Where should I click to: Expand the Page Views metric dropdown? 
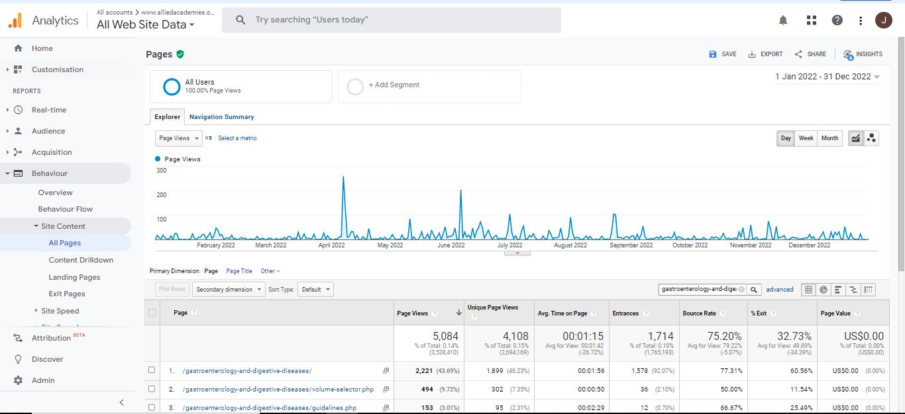pos(179,138)
